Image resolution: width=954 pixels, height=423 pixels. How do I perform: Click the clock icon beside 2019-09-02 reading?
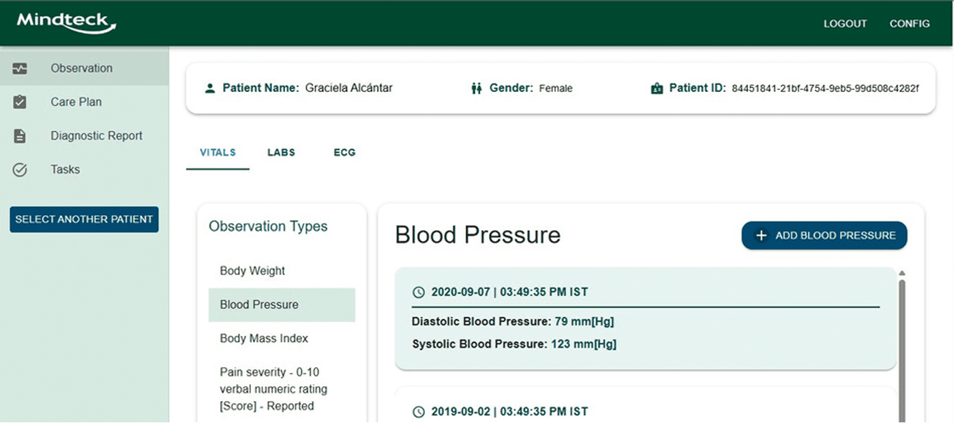point(419,411)
